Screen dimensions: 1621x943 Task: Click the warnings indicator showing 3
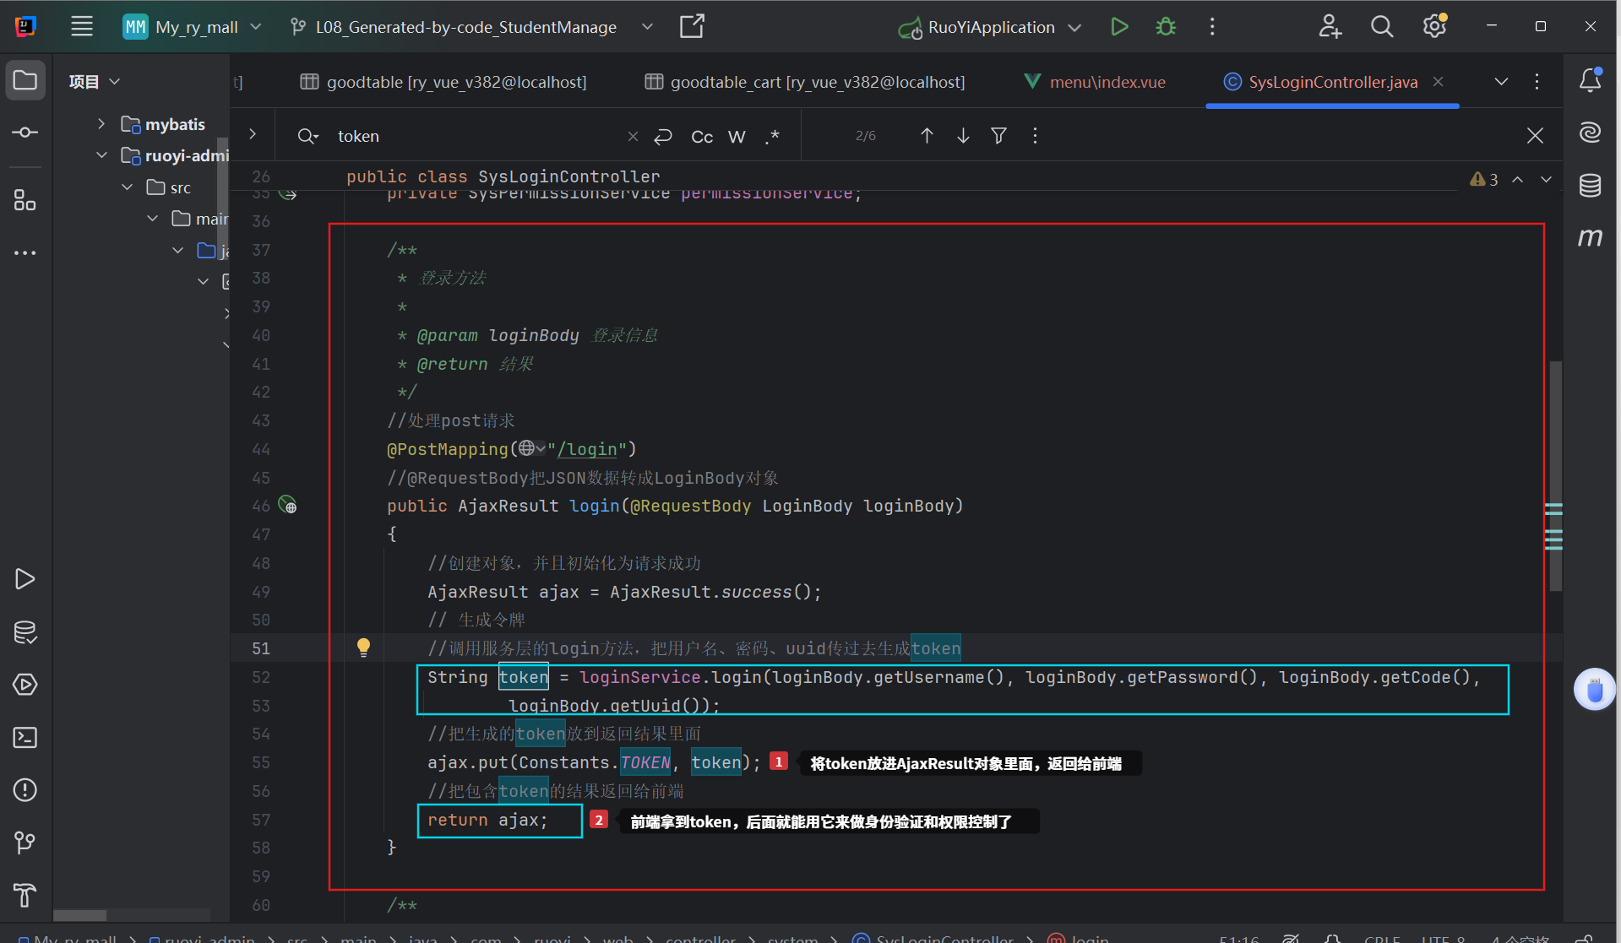pos(1484,179)
